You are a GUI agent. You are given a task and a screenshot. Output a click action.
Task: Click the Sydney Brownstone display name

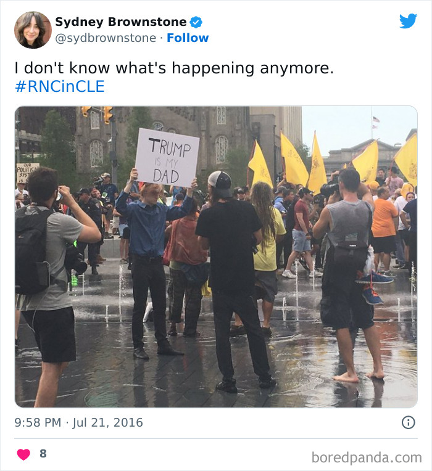coord(121,22)
